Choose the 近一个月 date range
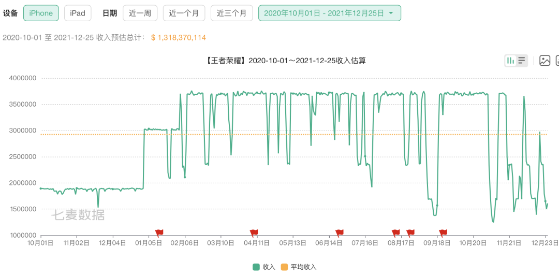559x276 pixels. 184,13
